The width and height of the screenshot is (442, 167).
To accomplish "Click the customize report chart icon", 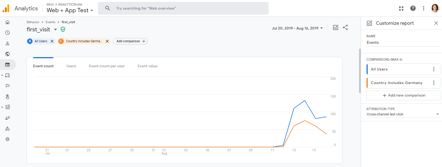I will (335, 27).
